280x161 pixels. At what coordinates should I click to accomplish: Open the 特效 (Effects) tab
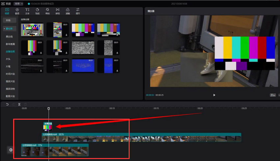click(x=47, y=11)
